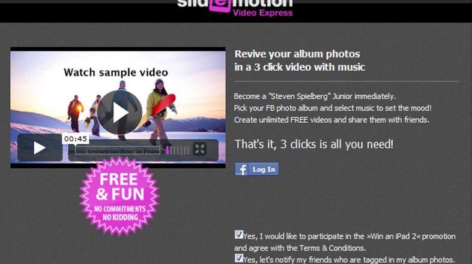Click the Watch sample video caption
Image resolution: width=472 pixels, height=264 pixels.
[x=116, y=72]
